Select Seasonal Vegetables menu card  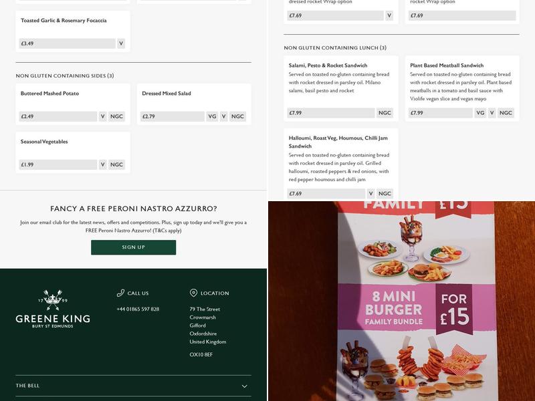(x=73, y=152)
